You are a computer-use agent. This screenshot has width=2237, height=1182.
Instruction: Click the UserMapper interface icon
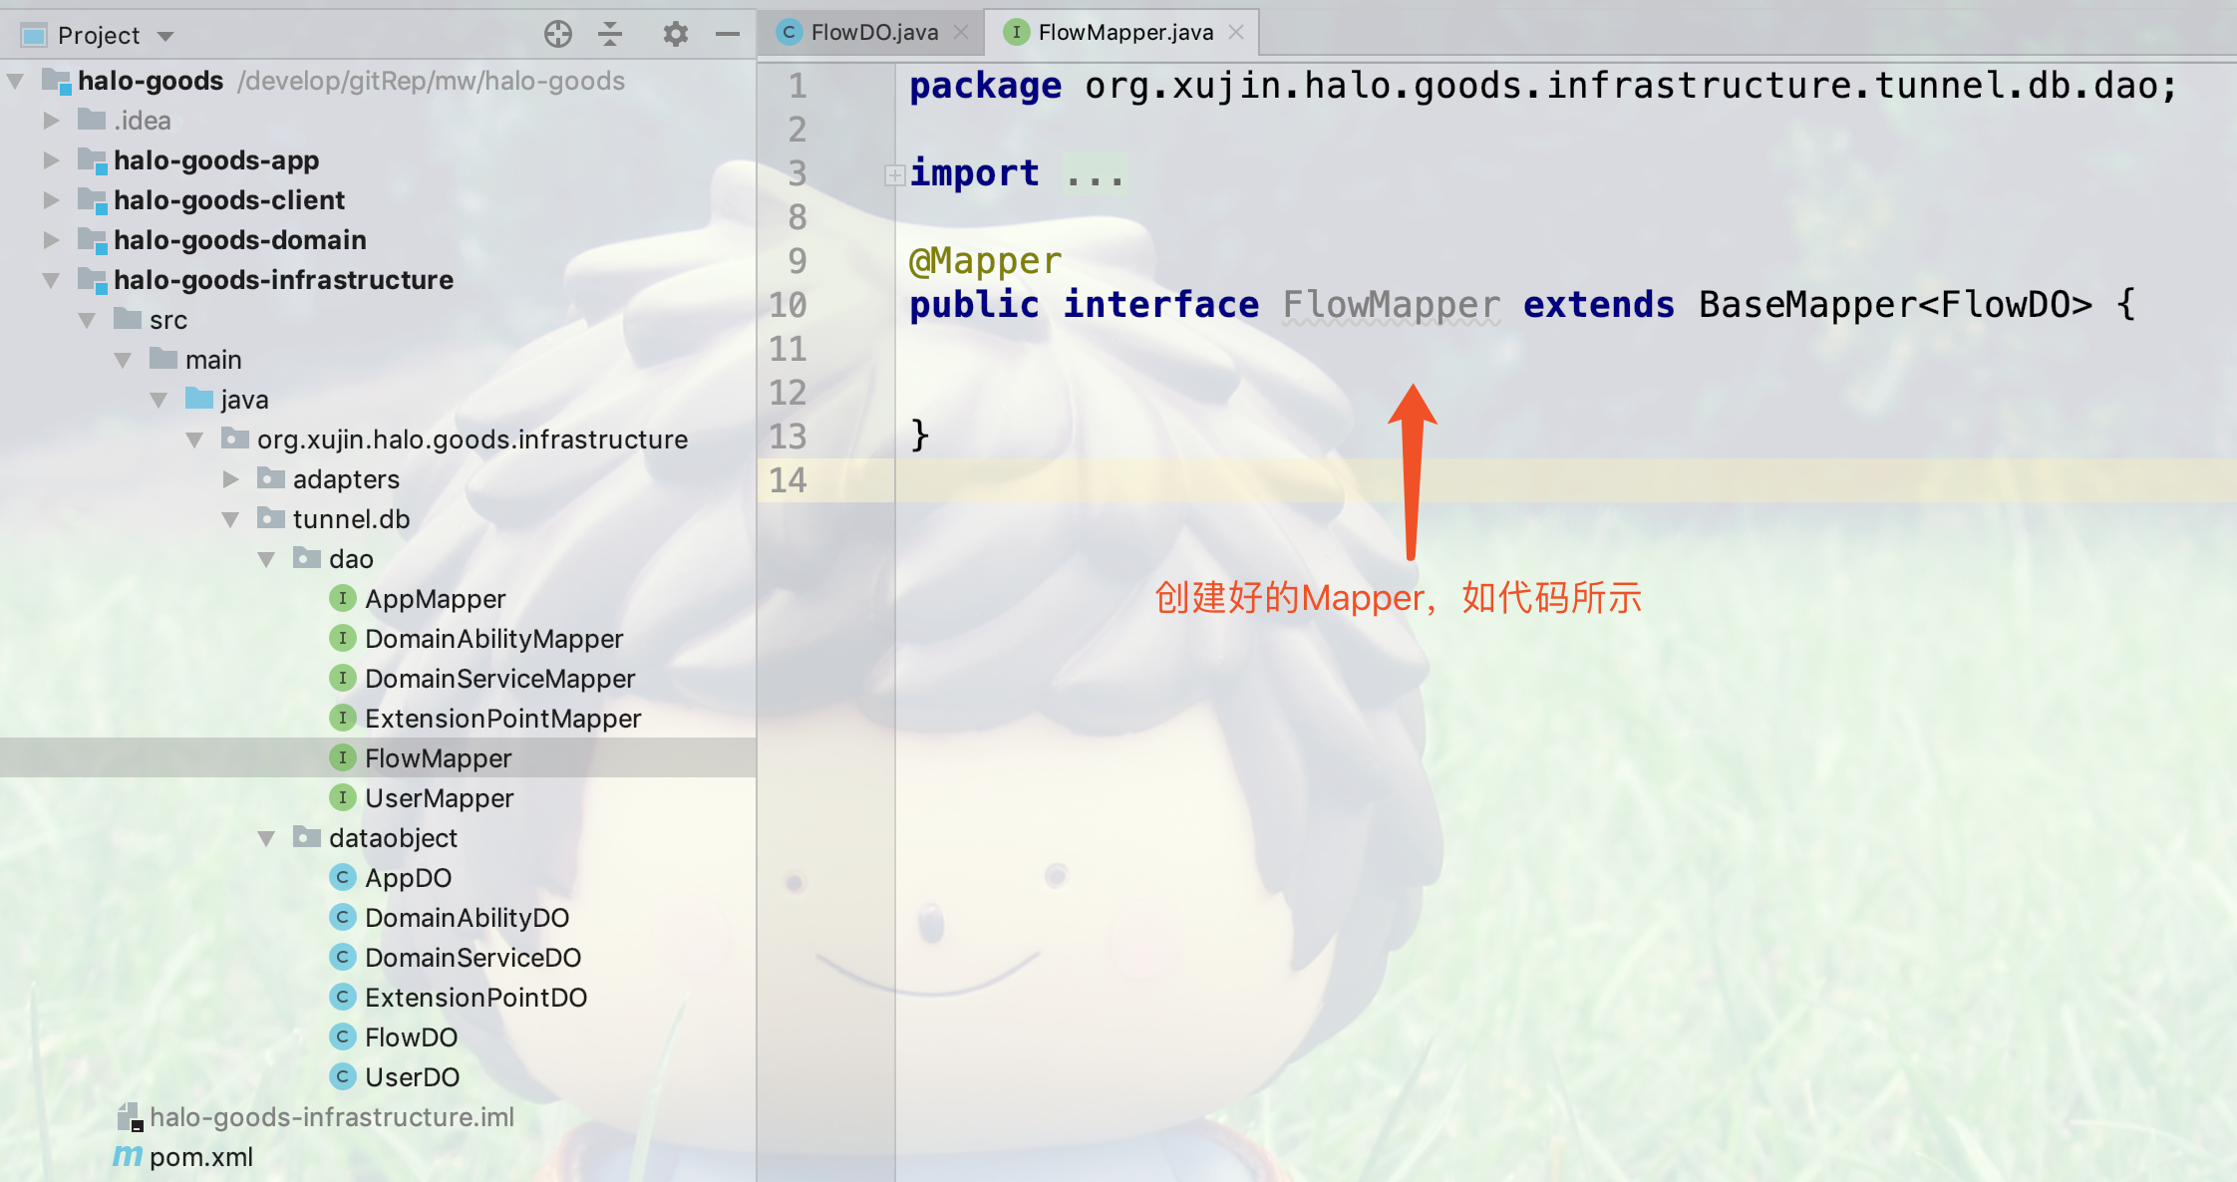coord(342,797)
